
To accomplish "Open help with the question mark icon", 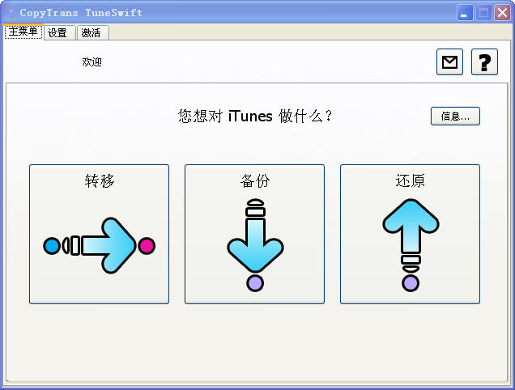I will click(x=484, y=61).
